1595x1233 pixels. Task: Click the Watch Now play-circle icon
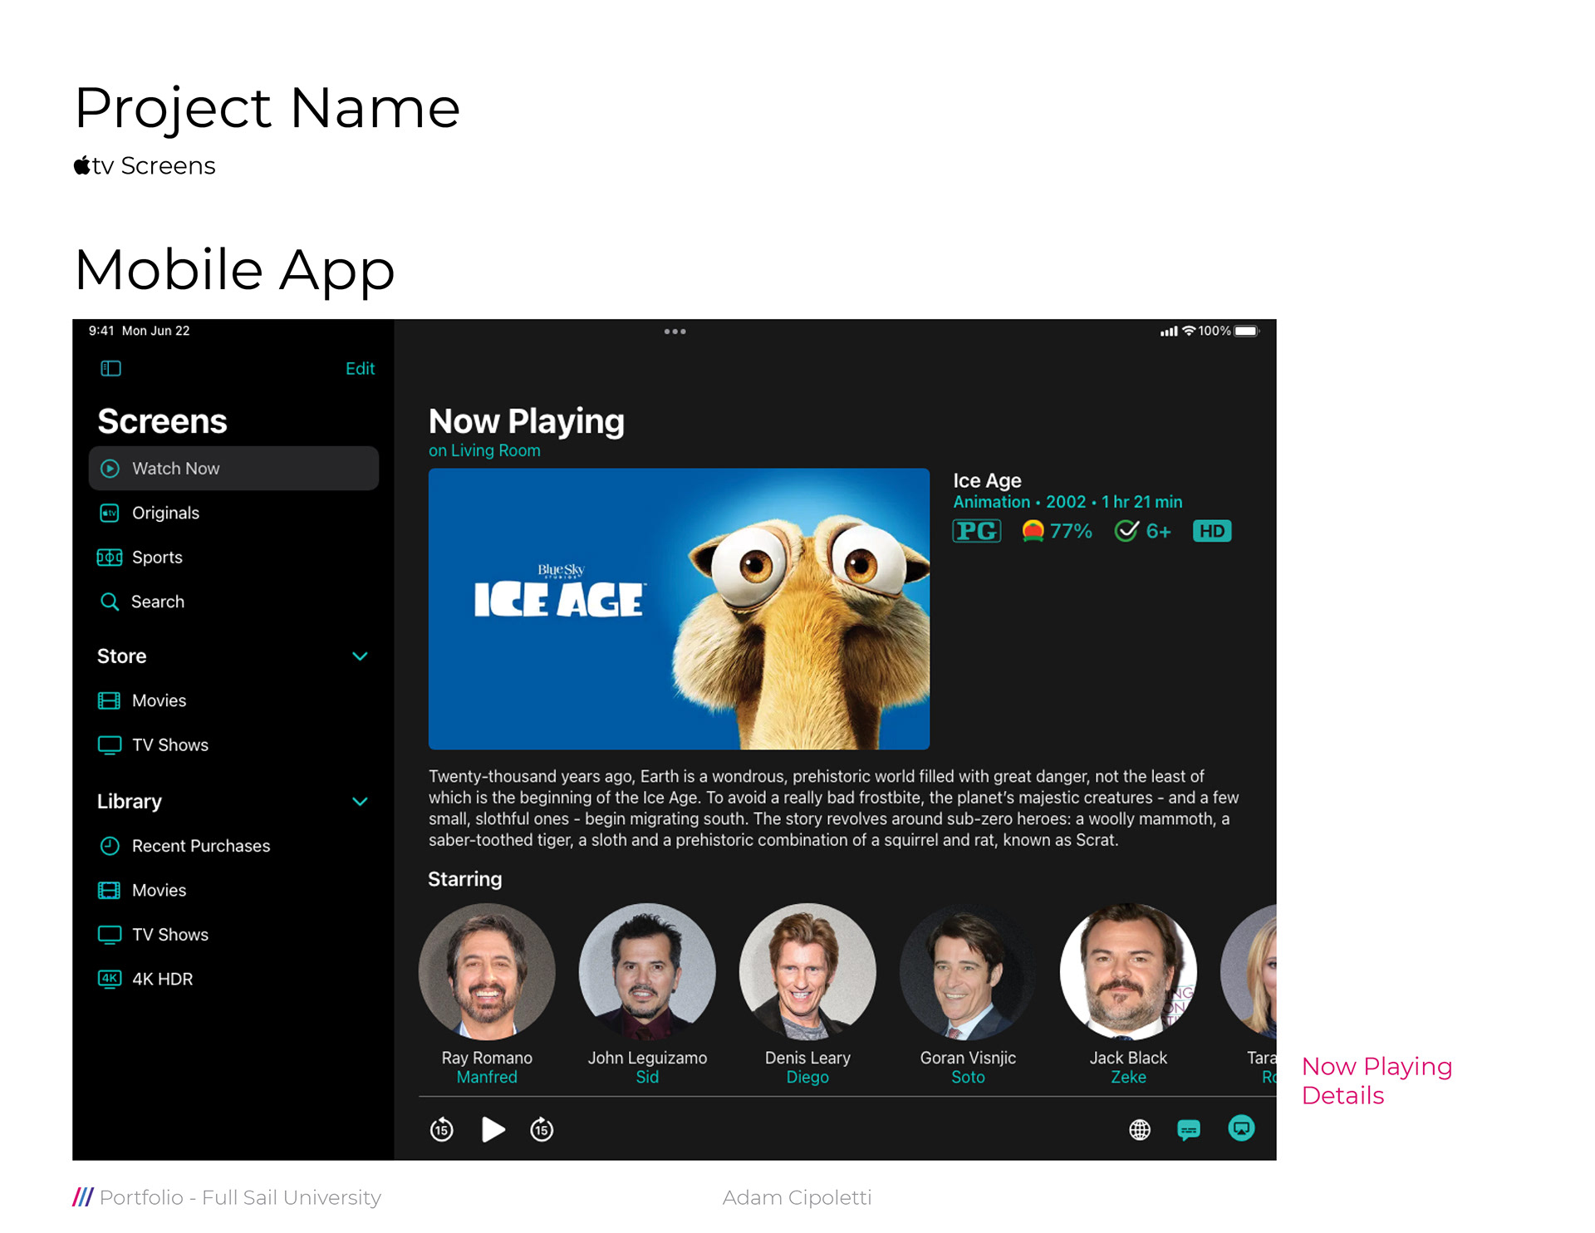[110, 469]
